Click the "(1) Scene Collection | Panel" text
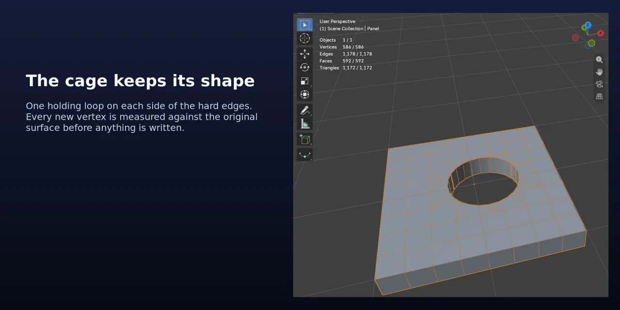 point(349,29)
